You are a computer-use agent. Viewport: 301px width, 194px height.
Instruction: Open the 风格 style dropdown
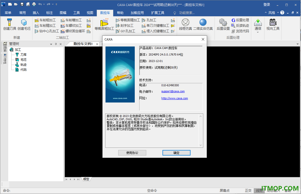tap(273, 13)
